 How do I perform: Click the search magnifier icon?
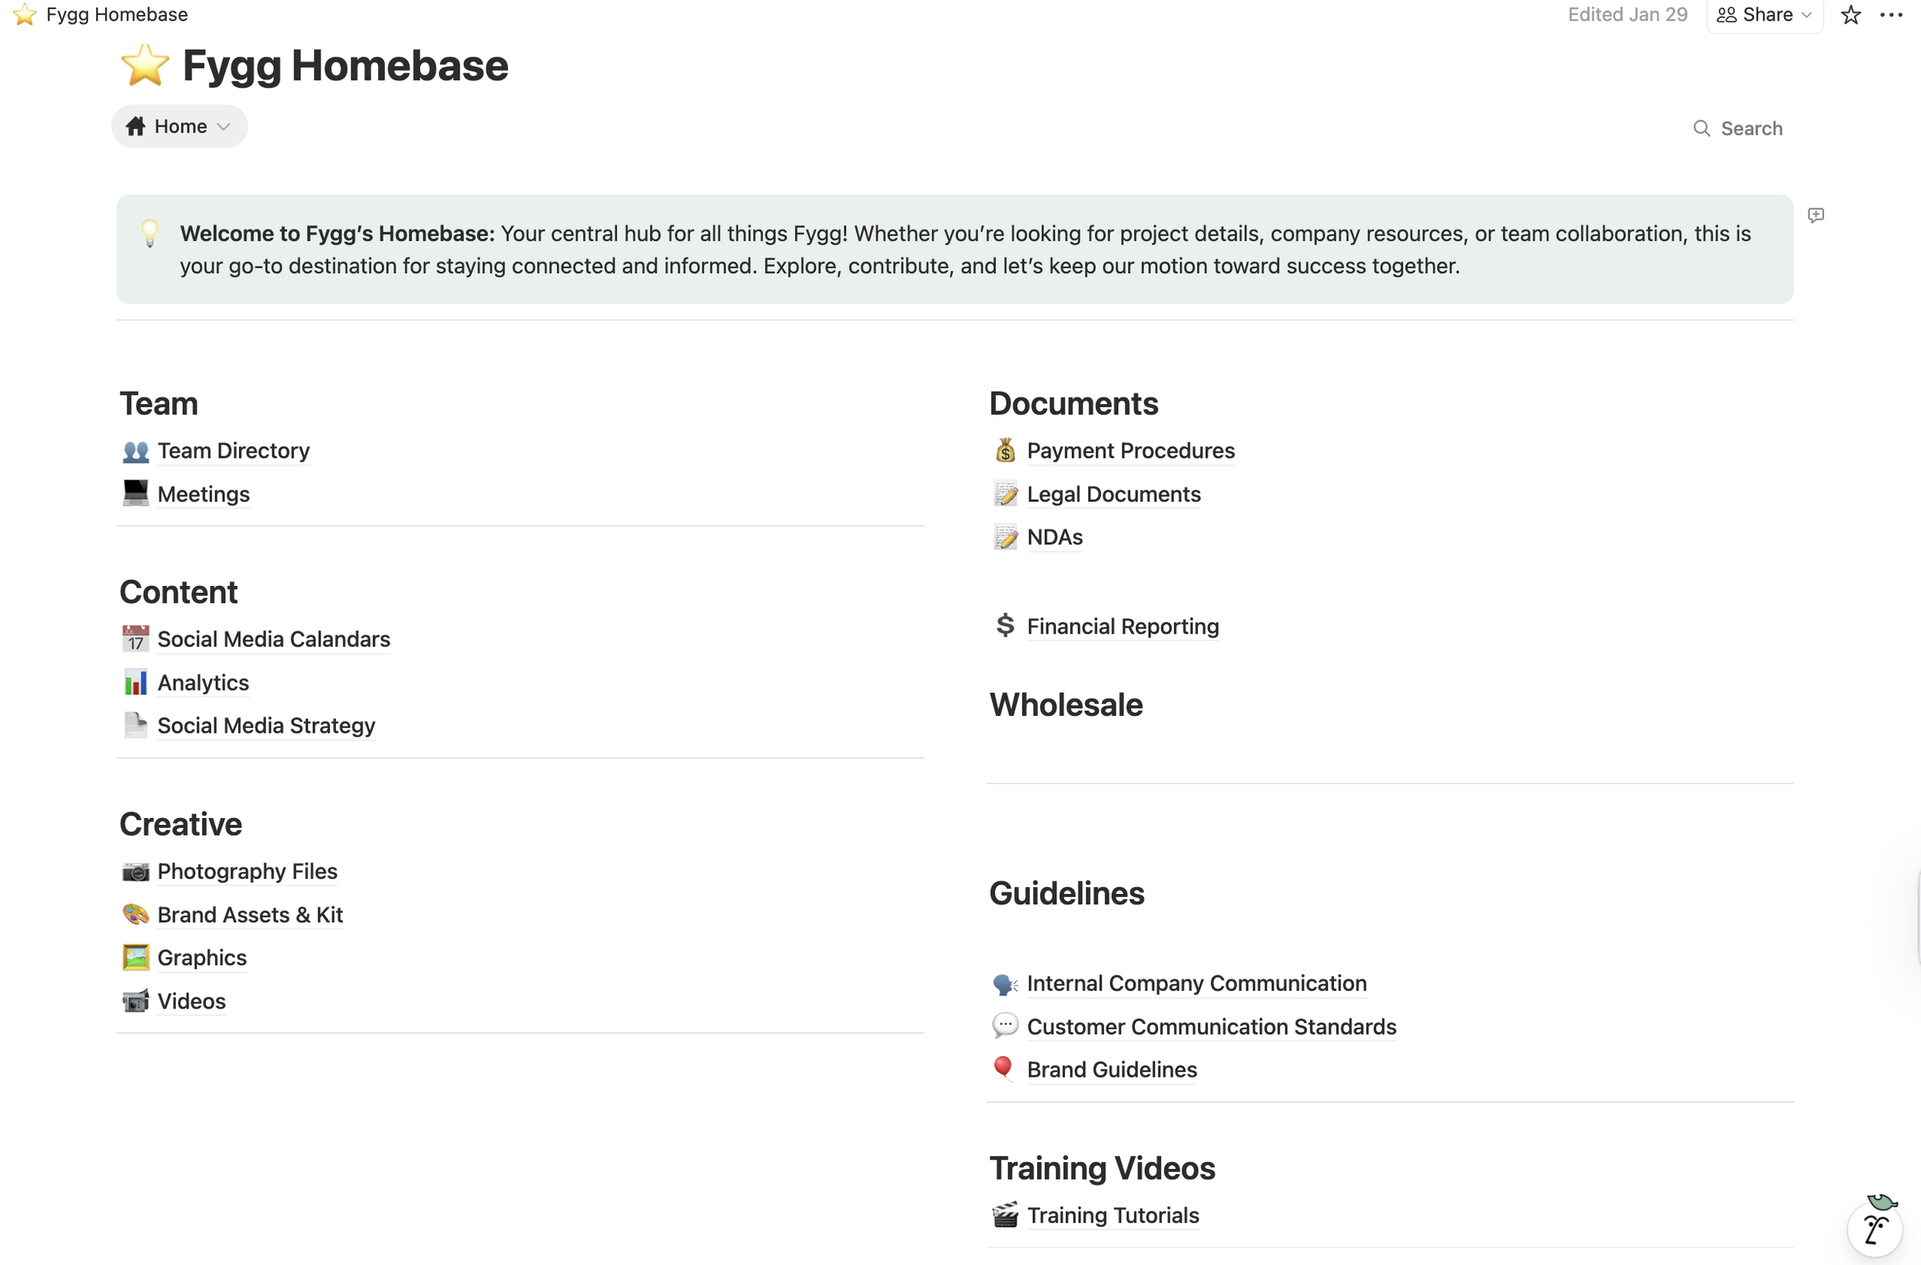[x=1700, y=128]
